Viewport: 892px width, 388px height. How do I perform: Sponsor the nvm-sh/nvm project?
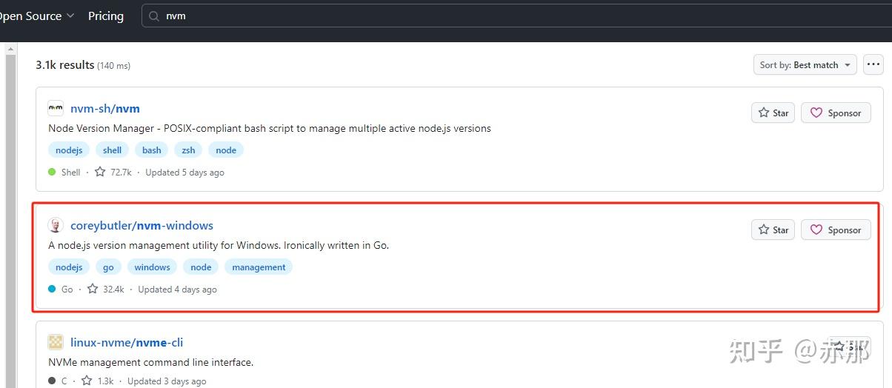(836, 113)
